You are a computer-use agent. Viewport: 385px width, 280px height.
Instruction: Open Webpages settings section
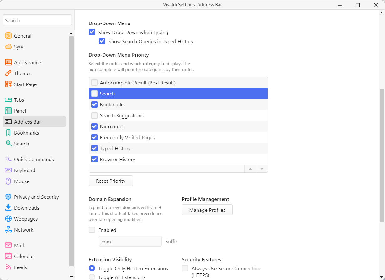click(x=34, y=219)
